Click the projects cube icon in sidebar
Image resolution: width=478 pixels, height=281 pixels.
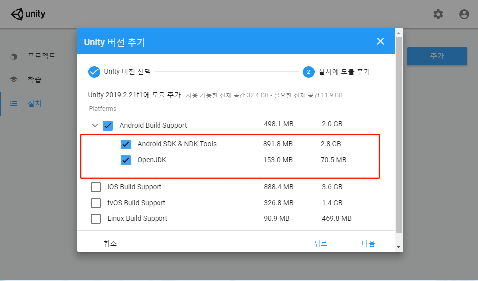point(14,56)
